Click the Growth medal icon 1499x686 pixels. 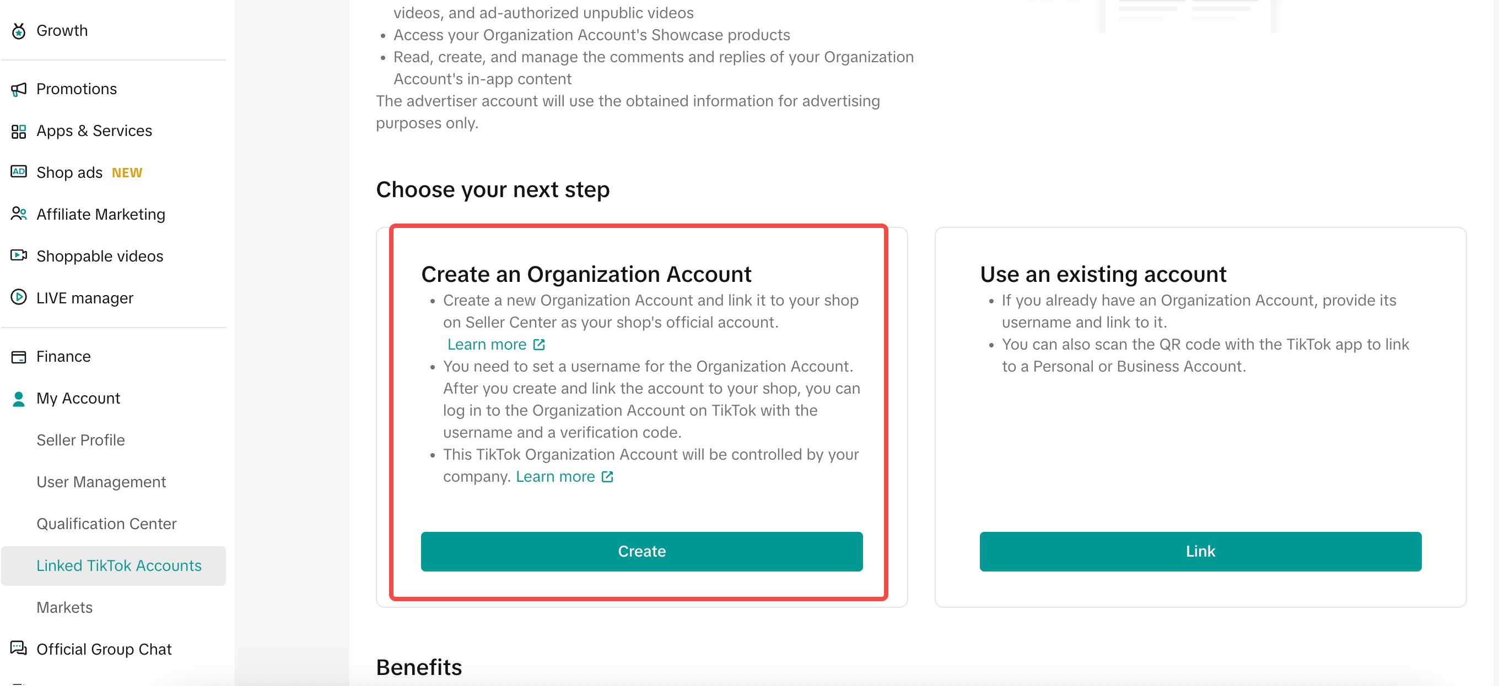tap(19, 31)
